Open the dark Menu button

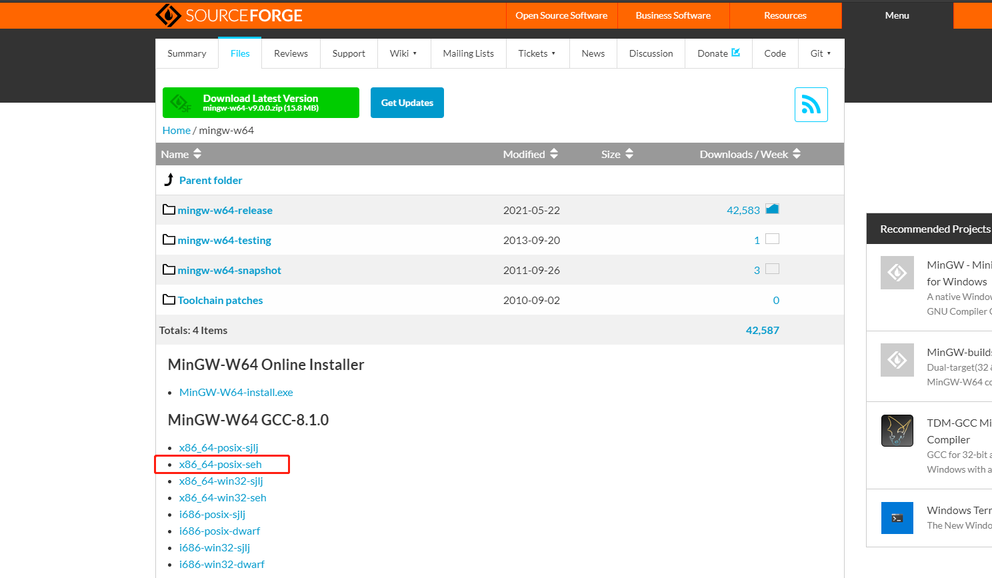(x=897, y=15)
